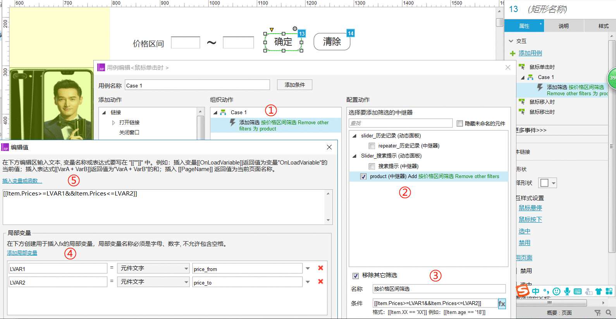
Task: Toggle 隐藏未命名的元件 checkbox
Action: click(x=459, y=123)
